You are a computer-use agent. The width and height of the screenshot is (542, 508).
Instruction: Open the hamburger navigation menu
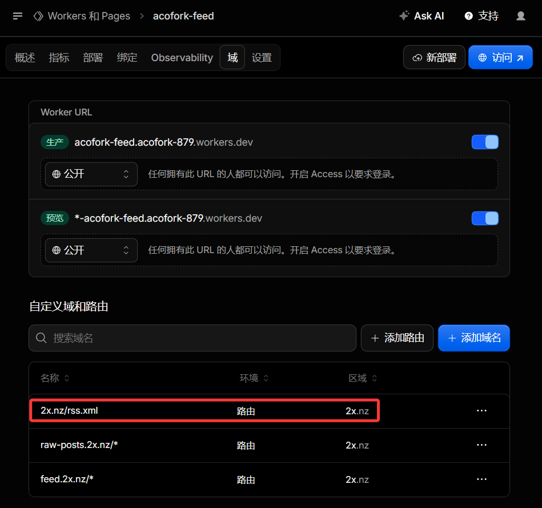(x=17, y=16)
